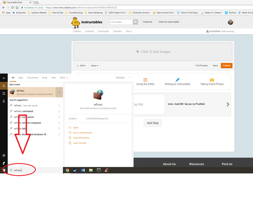Open the search panel hamburger menu
This screenshot has width=253, height=211.
click(x=4, y=78)
